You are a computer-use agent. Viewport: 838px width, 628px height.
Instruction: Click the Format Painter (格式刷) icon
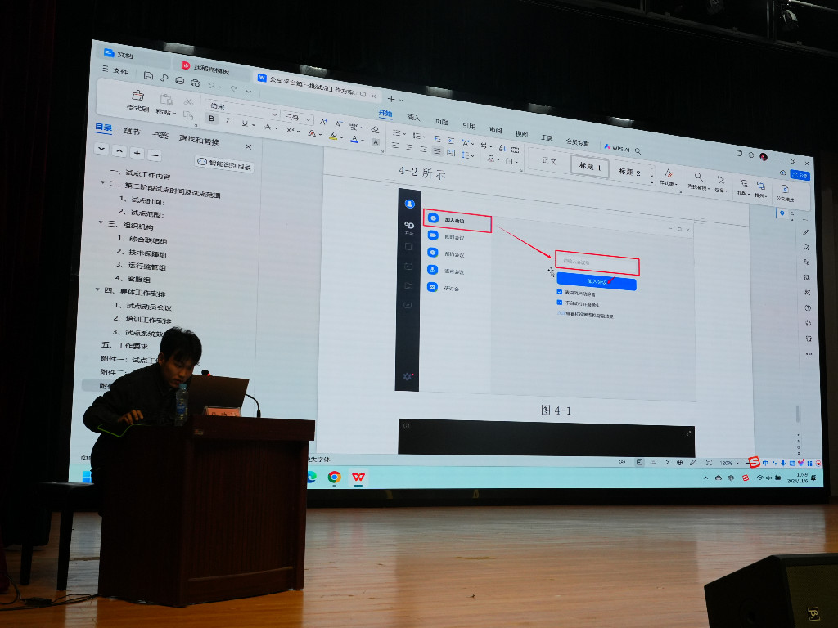tap(138, 96)
